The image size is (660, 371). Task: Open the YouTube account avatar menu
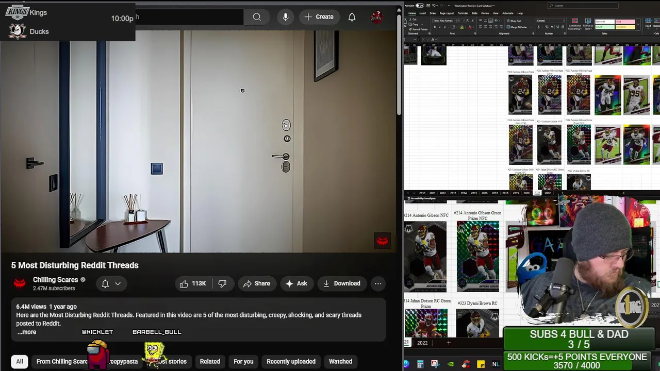(376, 16)
